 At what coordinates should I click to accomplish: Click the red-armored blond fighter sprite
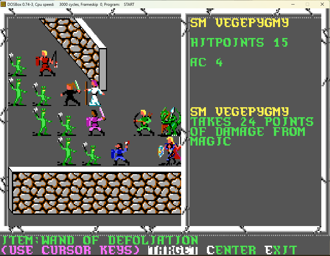point(46,63)
